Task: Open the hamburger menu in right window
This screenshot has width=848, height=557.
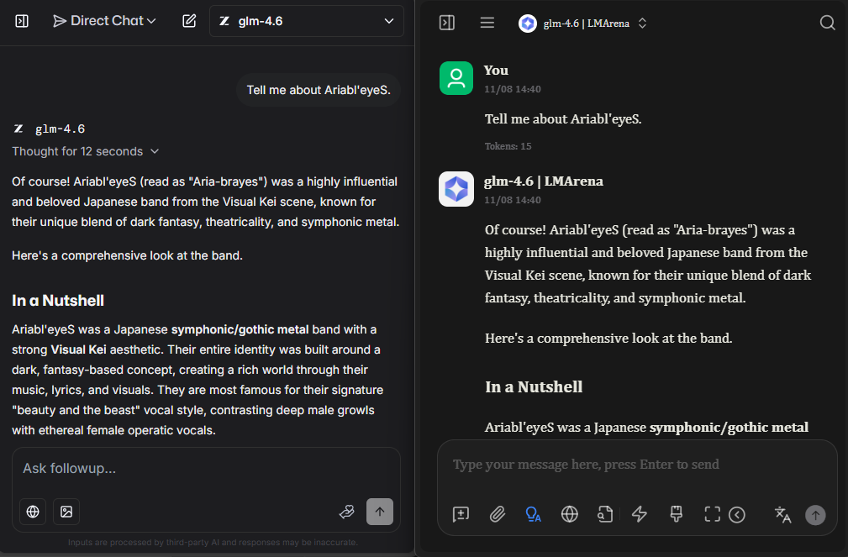Action: [x=487, y=23]
